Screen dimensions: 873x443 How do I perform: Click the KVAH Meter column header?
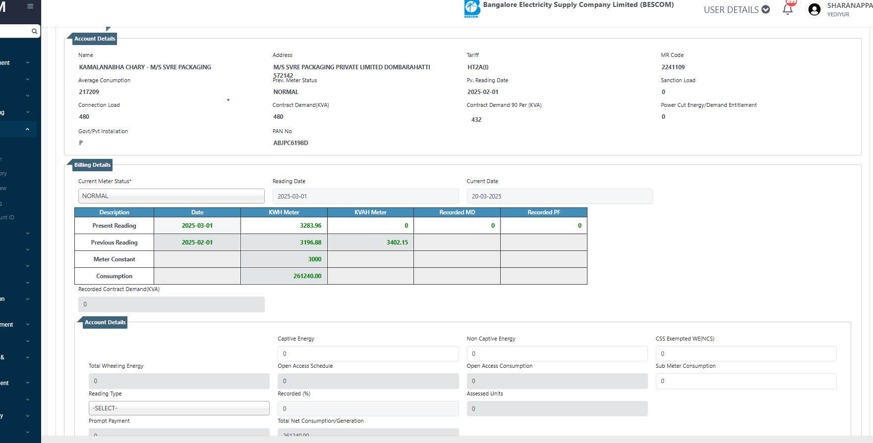click(370, 212)
